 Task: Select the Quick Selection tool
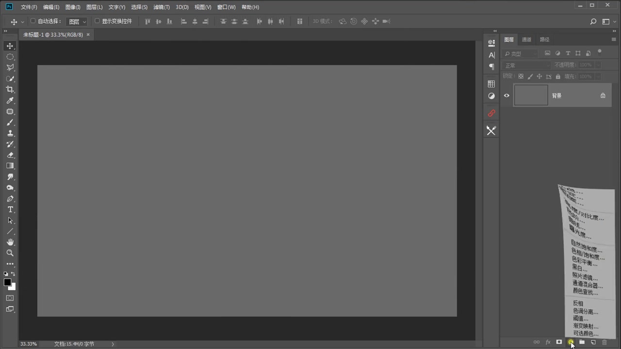(x=10, y=79)
